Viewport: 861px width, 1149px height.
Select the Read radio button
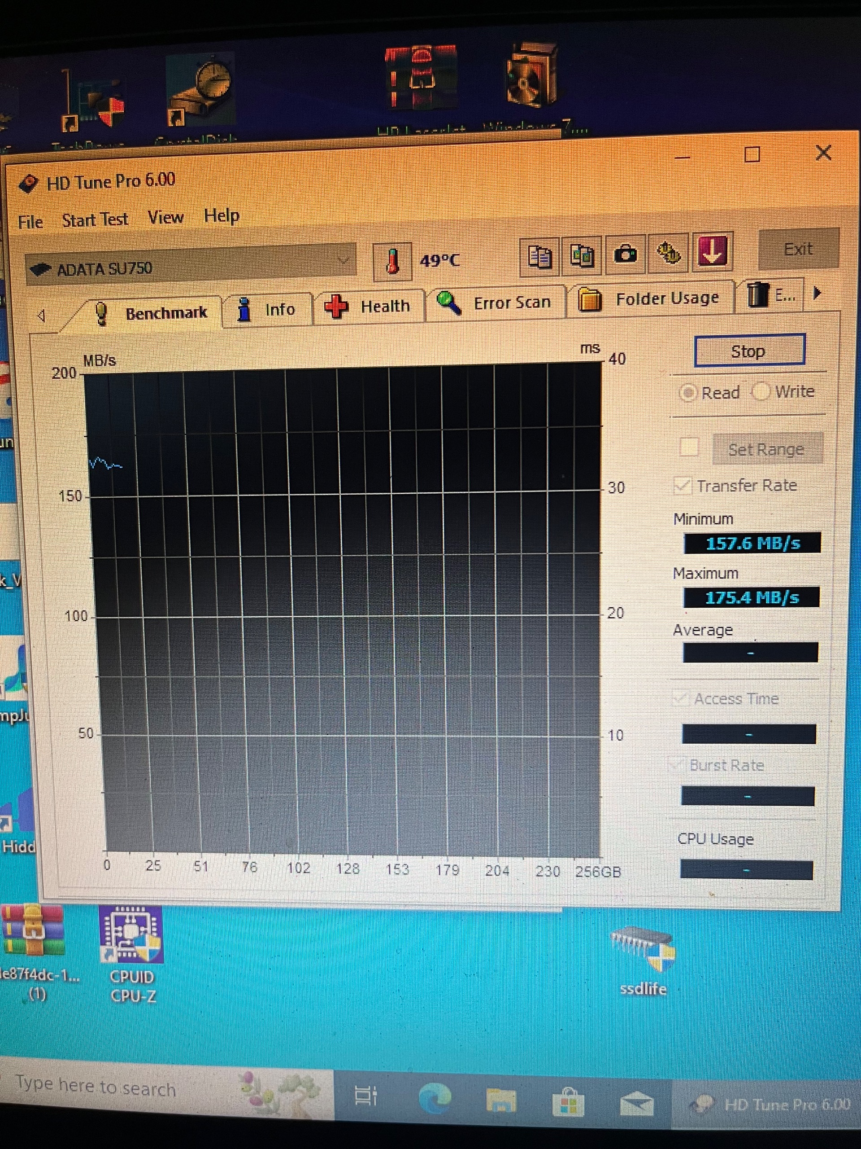pos(688,393)
